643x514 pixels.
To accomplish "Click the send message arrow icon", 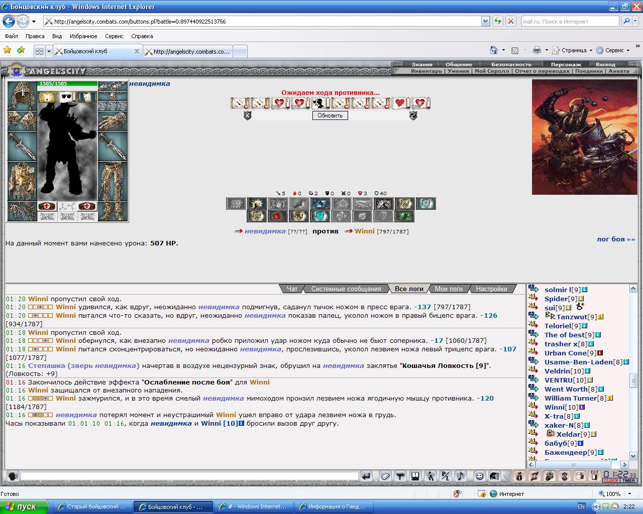I will tap(366, 476).
